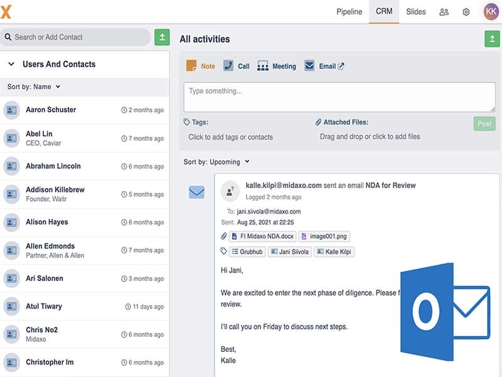Click the Jani Siivola tag
The width and height of the screenshot is (502, 377).
click(290, 252)
